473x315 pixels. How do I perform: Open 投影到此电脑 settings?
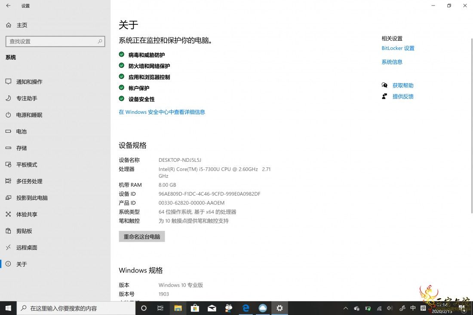55,197
